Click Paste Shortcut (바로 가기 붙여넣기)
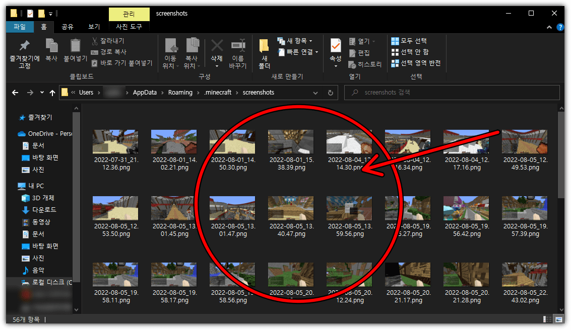Screen dimensions: 571x330 [122, 63]
